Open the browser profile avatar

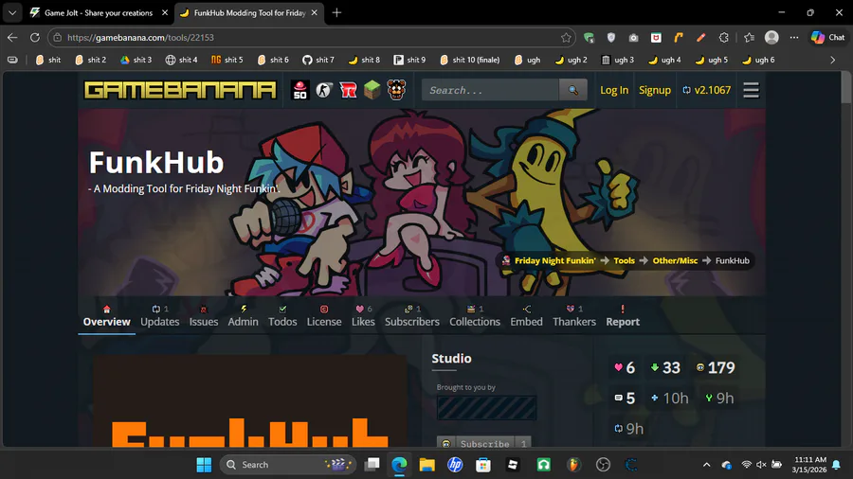click(x=771, y=38)
